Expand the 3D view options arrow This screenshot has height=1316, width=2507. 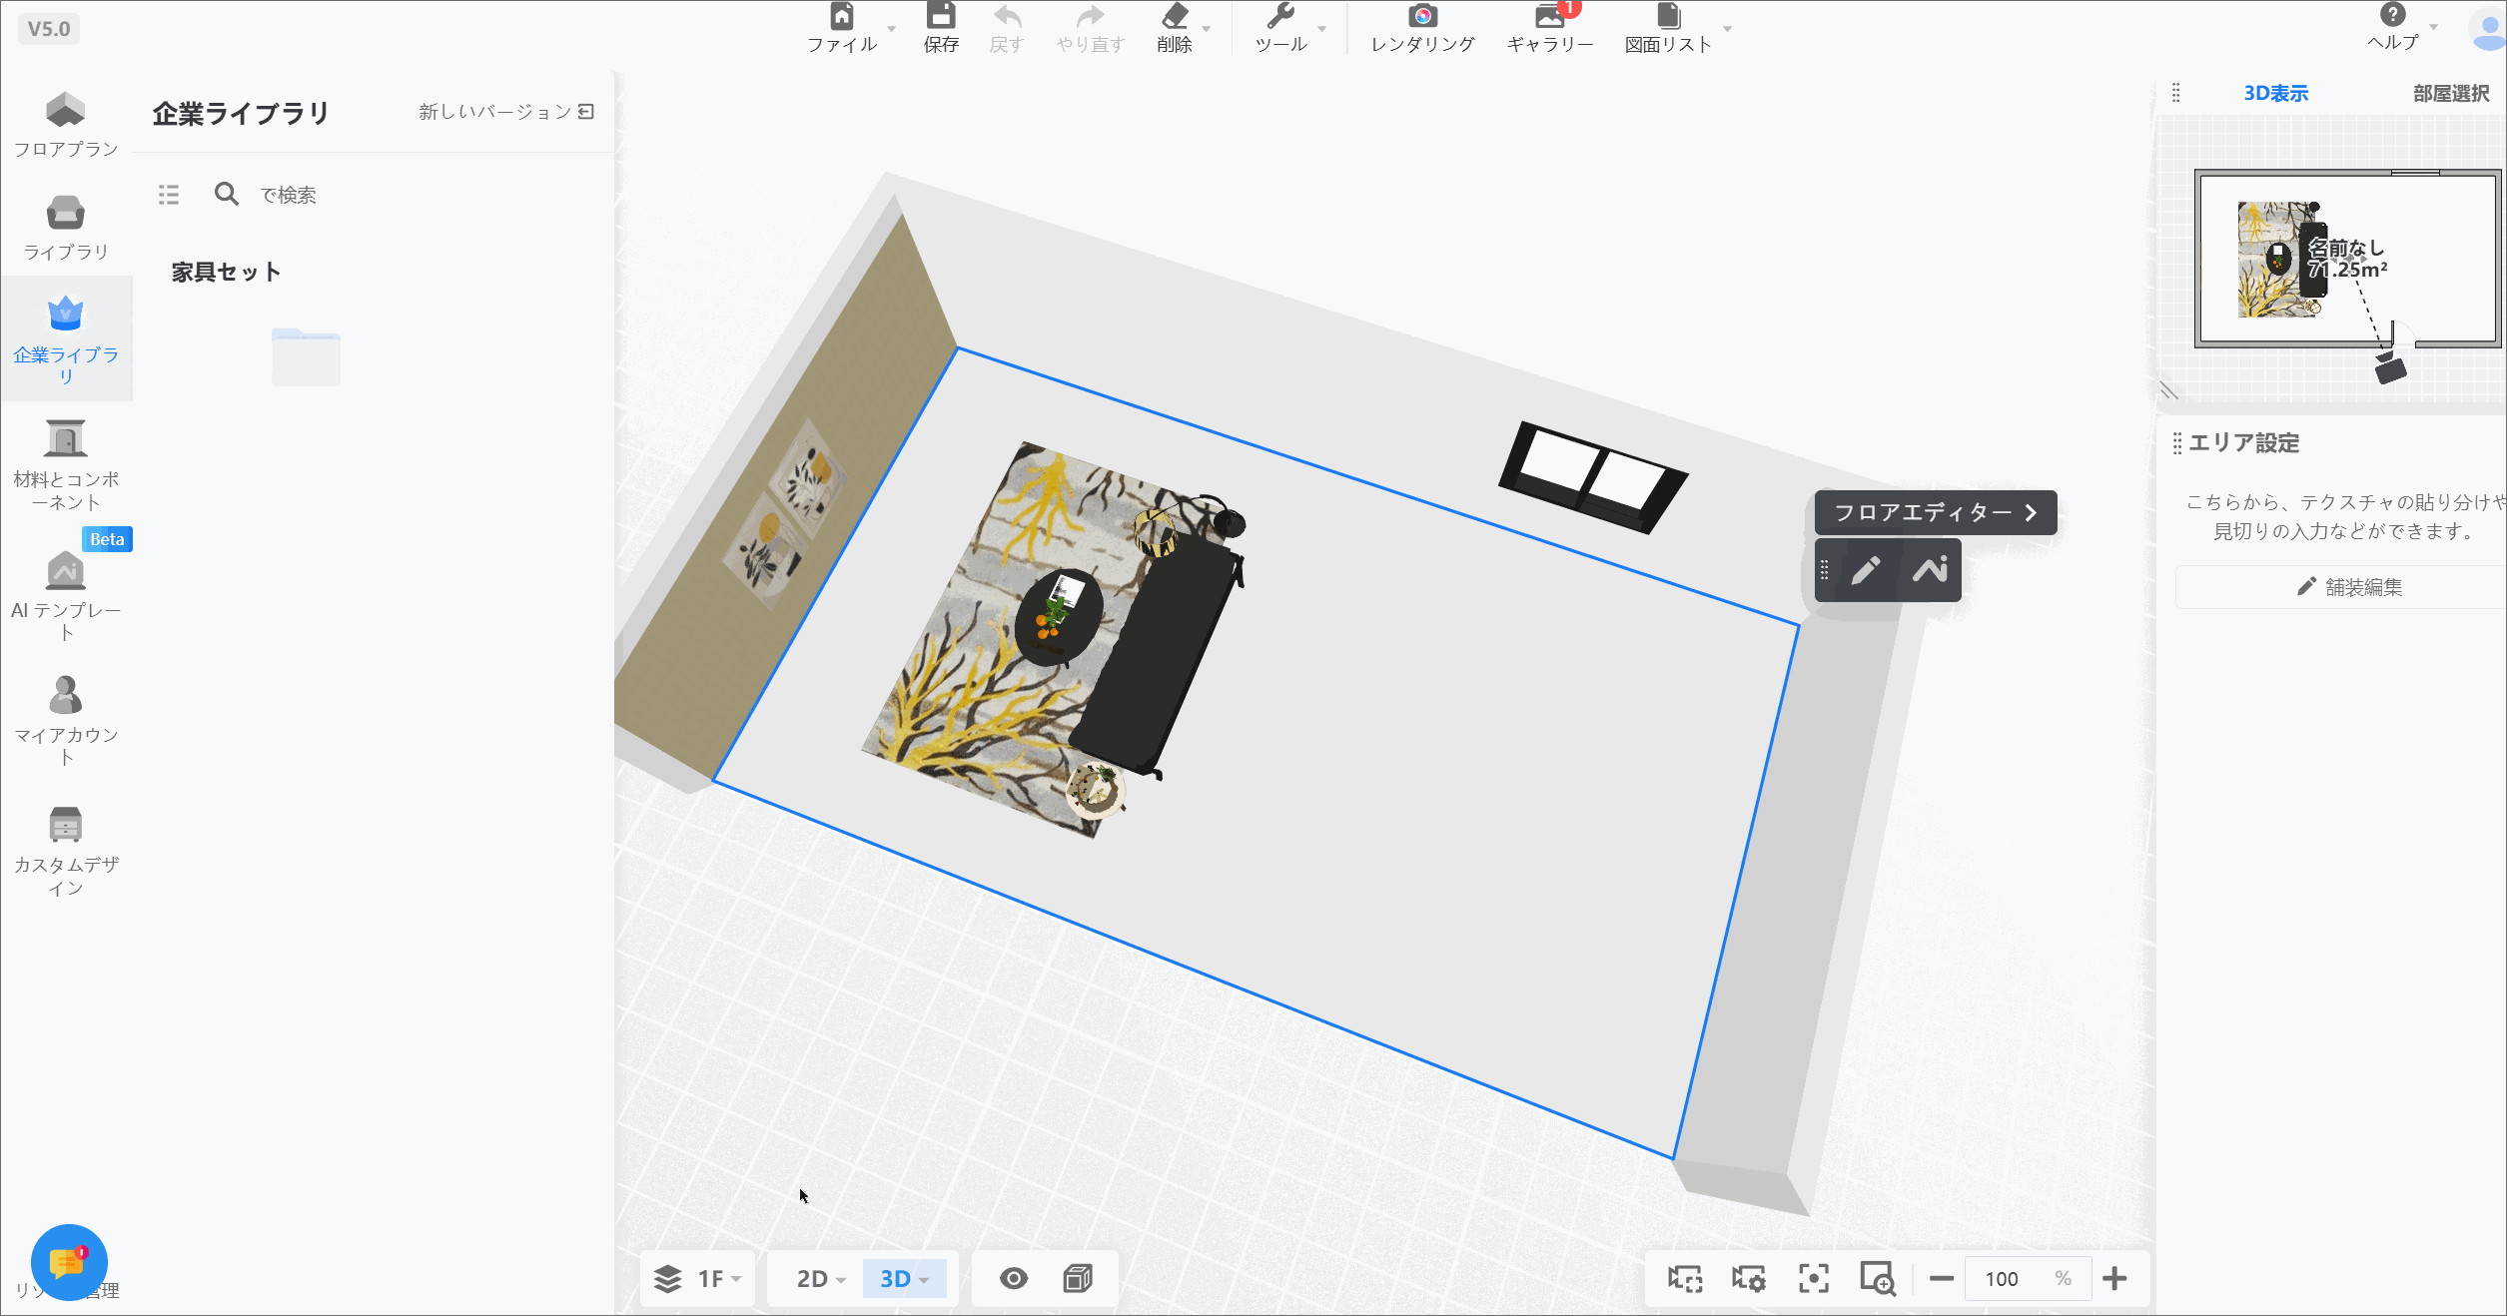[x=924, y=1280]
